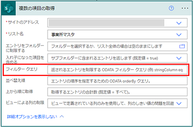The height and width of the screenshot is (127, 193).
Task: Click the 上から順に取得 input field
Action: point(118,92)
